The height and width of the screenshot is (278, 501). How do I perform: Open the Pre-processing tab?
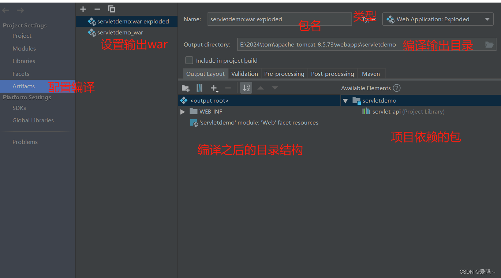coord(284,74)
